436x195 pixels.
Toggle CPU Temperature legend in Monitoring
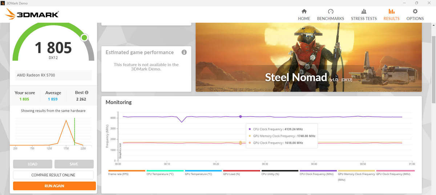[165, 172]
